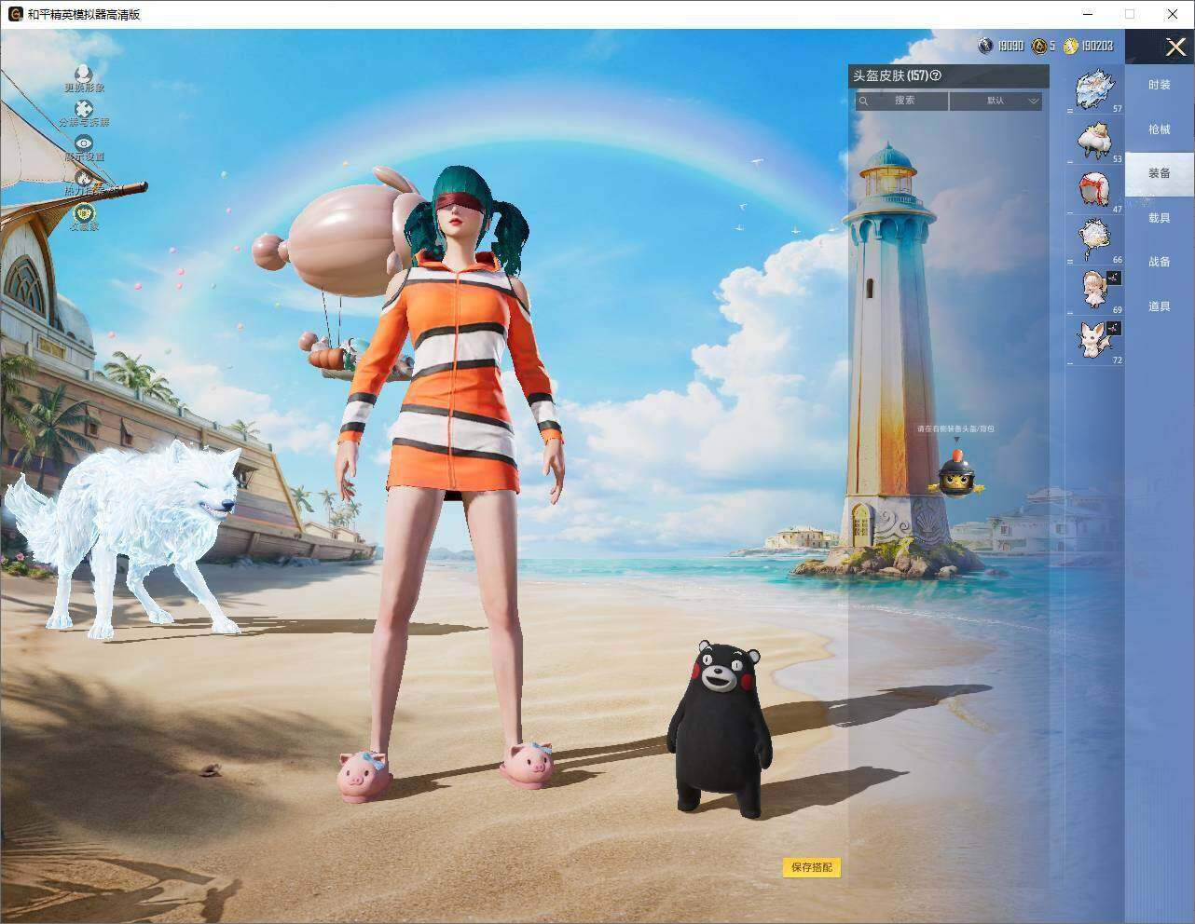This screenshot has width=1195, height=924.
Task: Select the red-ribbon helmet skin numbered 47
Action: point(1095,191)
